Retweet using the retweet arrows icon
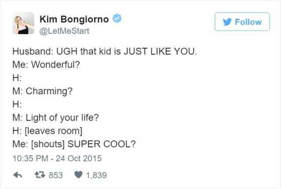The height and width of the screenshot is (189, 281). pos(40,175)
